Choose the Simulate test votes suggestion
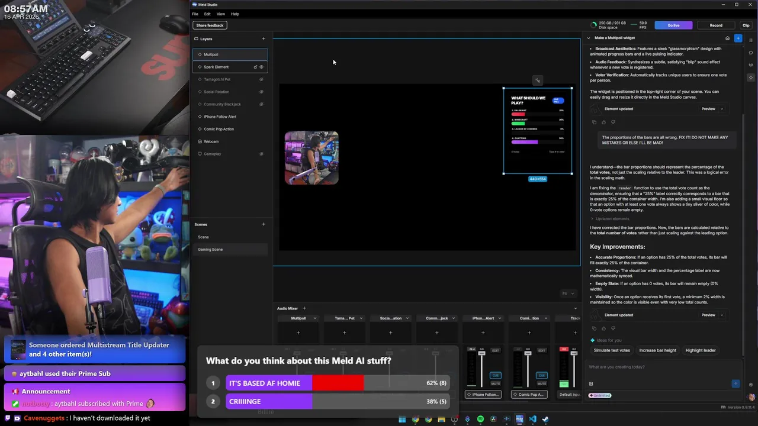This screenshot has width=758, height=426. coord(612,350)
